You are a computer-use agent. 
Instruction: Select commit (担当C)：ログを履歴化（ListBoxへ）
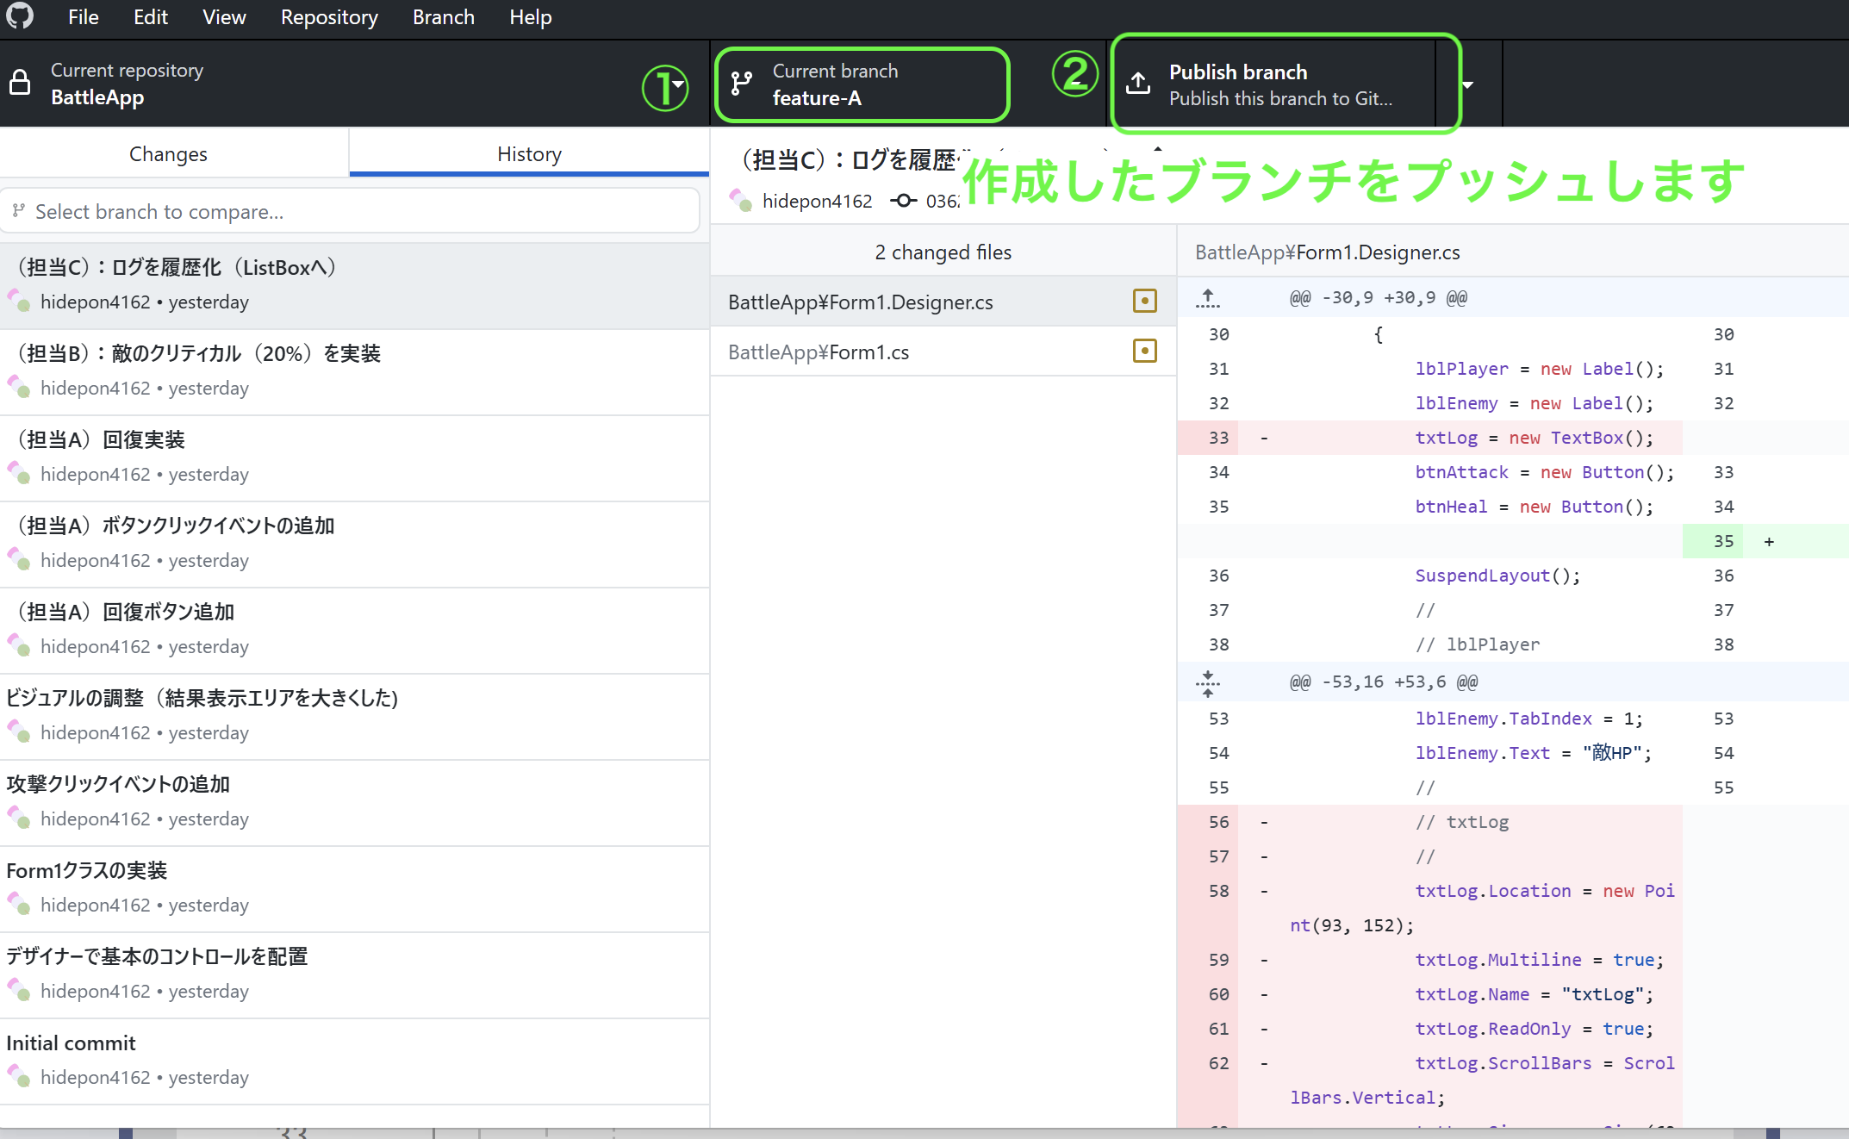[x=354, y=285]
